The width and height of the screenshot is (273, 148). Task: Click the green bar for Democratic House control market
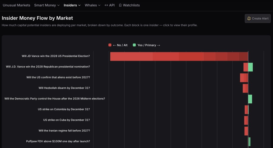(250, 99)
